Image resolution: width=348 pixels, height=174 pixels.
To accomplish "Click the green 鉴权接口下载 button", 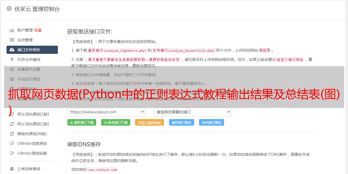I will [x=82, y=122].
